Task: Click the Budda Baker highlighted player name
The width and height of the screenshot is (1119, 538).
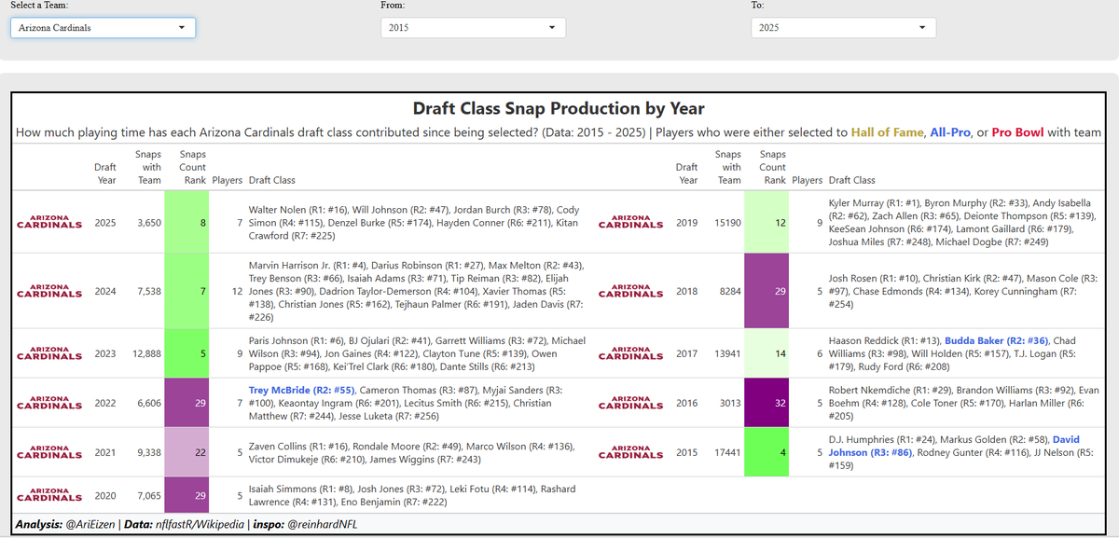Action: point(997,340)
